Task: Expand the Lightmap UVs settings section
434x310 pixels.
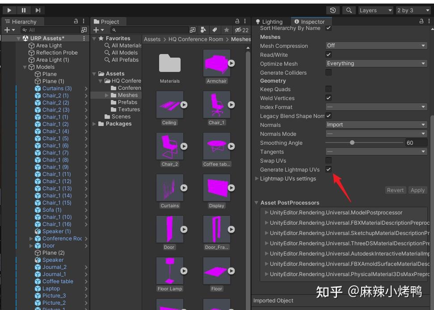Action: tap(256, 178)
